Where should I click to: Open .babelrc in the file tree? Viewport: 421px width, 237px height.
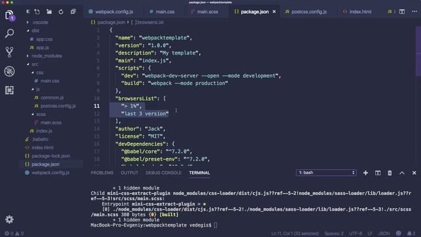tap(40, 139)
